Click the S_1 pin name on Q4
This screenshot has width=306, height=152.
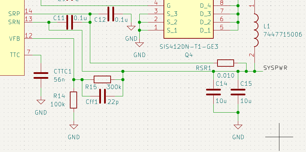(x=172, y=31)
